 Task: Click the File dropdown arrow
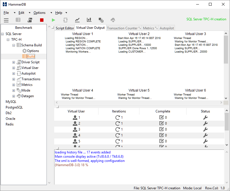click(14, 13)
